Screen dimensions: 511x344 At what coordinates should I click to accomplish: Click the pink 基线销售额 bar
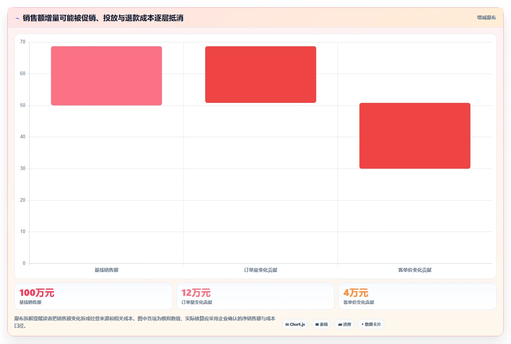click(x=106, y=76)
